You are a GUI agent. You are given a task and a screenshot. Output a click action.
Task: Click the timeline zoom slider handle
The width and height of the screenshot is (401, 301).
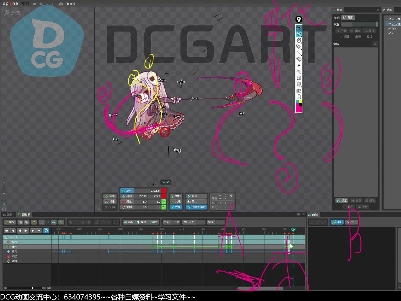pos(33,288)
